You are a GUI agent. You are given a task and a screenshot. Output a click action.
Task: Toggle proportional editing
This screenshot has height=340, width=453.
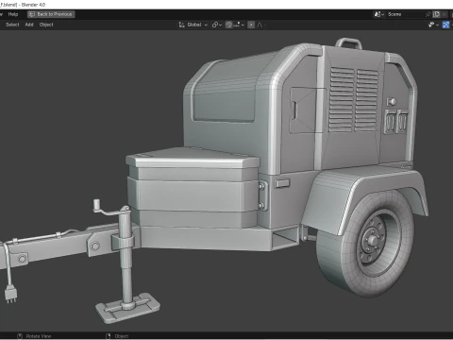[x=251, y=25]
